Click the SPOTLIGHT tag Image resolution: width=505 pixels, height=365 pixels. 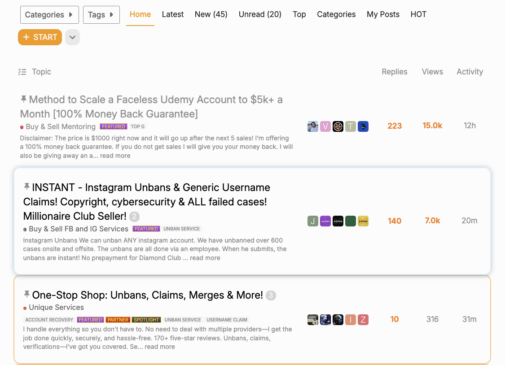pyautogui.click(x=146, y=320)
